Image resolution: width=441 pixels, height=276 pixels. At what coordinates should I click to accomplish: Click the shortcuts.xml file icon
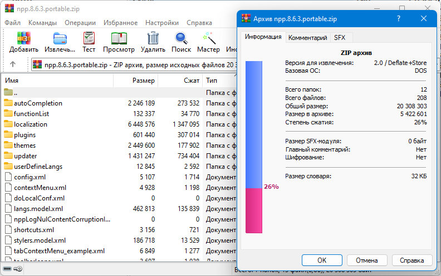click(x=9, y=230)
